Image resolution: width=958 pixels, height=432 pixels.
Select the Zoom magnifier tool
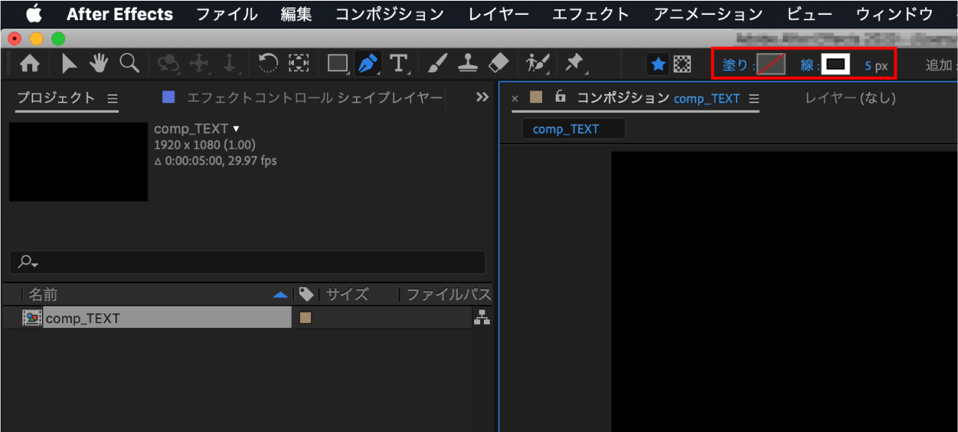click(129, 64)
